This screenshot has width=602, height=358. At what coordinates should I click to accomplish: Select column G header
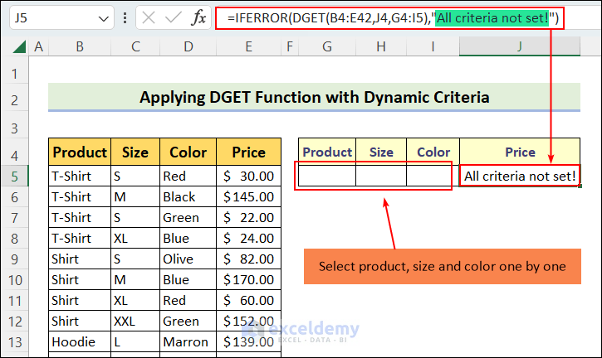click(x=327, y=46)
